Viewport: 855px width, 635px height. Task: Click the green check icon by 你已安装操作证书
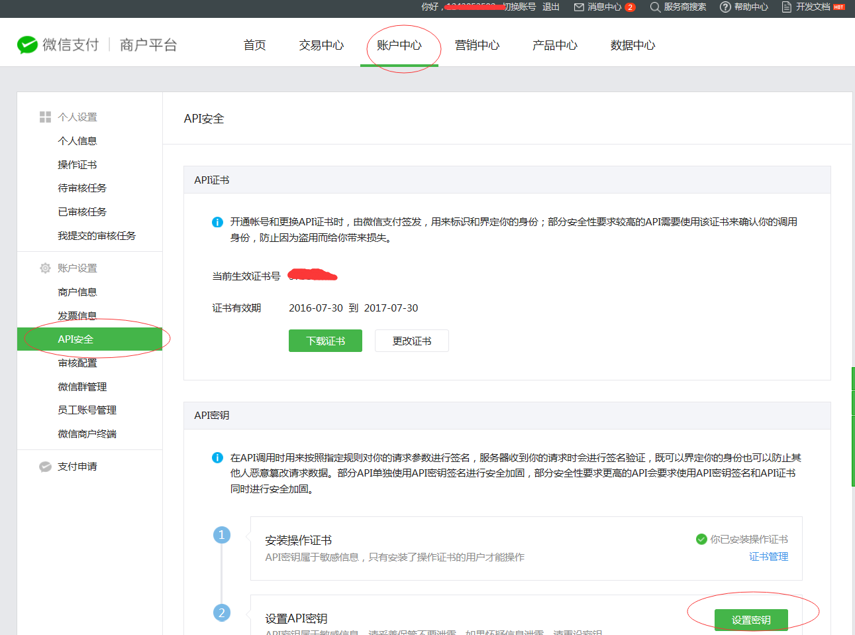pos(701,540)
